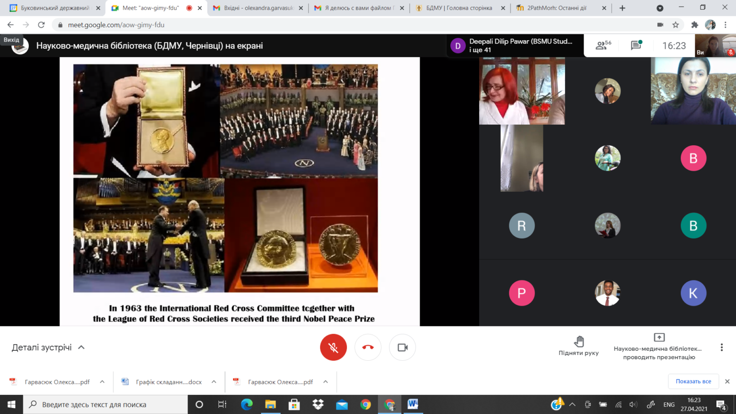
Task: Switch ENG input language indicator
Action: click(669, 404)
